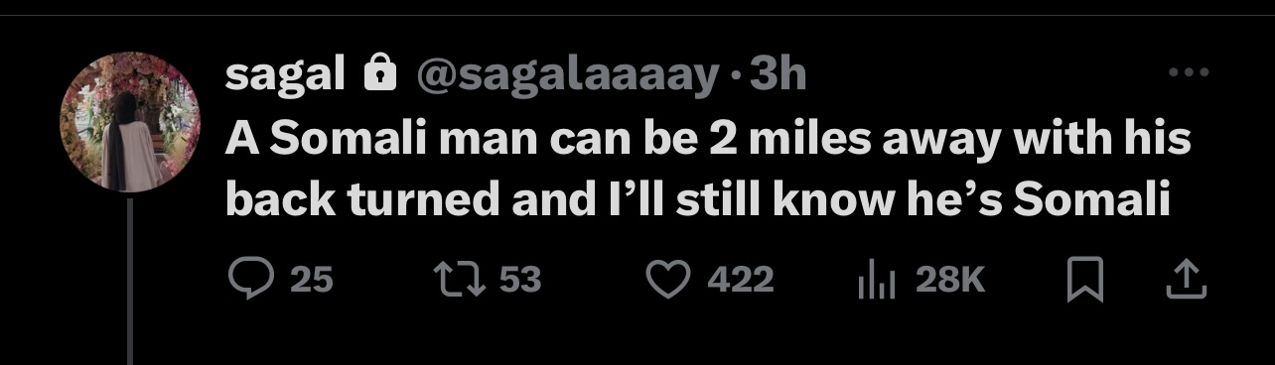The image size is (1275, 365).
Task: Like the post with the heart icon
Action: (667, 281)
